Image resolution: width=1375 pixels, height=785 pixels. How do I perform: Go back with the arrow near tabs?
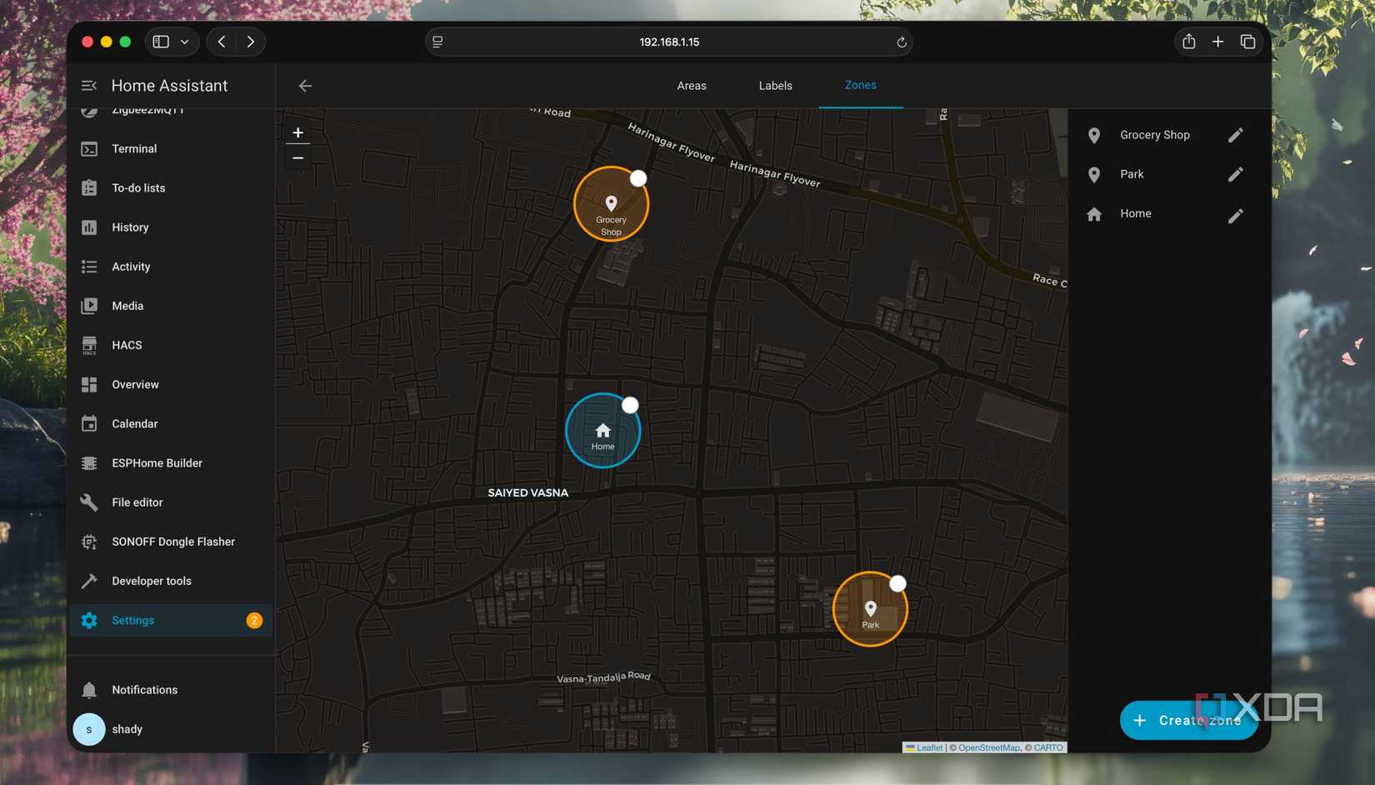click(305, 85)
